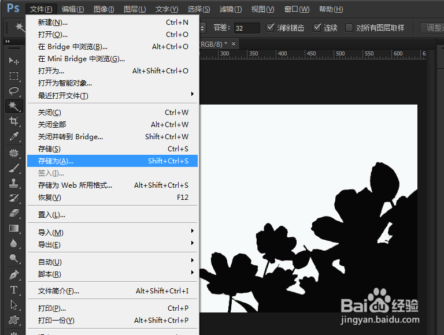
Task: Choose 存储为(A)... menu item
Action: coord(112,161)
